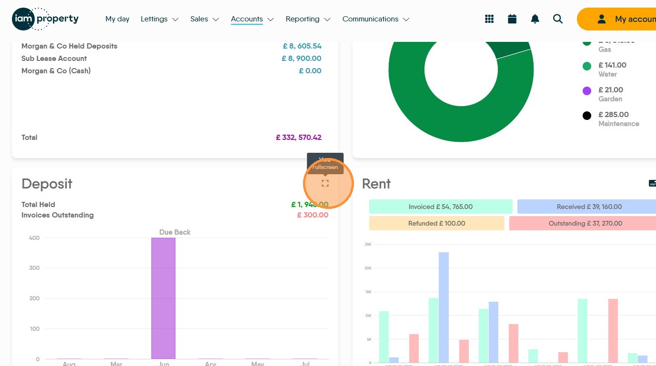
Task: Open the calendar icon in header
Action: [512, 19]
